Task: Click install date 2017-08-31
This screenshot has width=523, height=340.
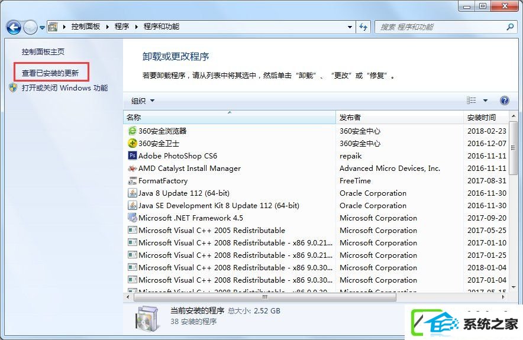Action: pyautogui.click(x=487, y=181)
